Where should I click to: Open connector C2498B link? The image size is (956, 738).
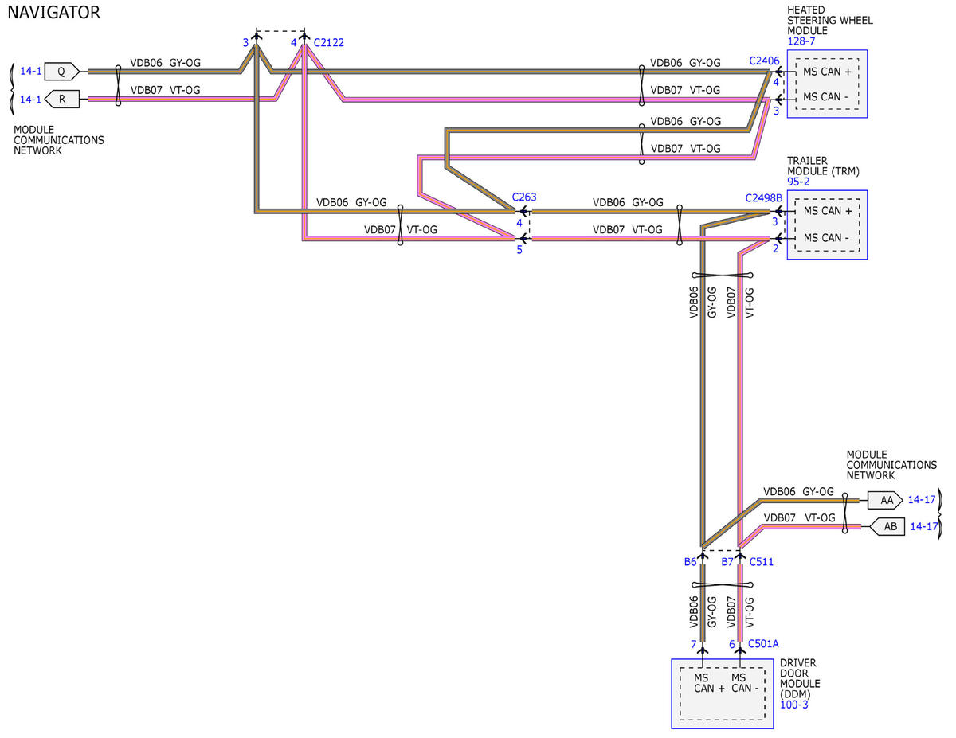(x=764, y=197)
